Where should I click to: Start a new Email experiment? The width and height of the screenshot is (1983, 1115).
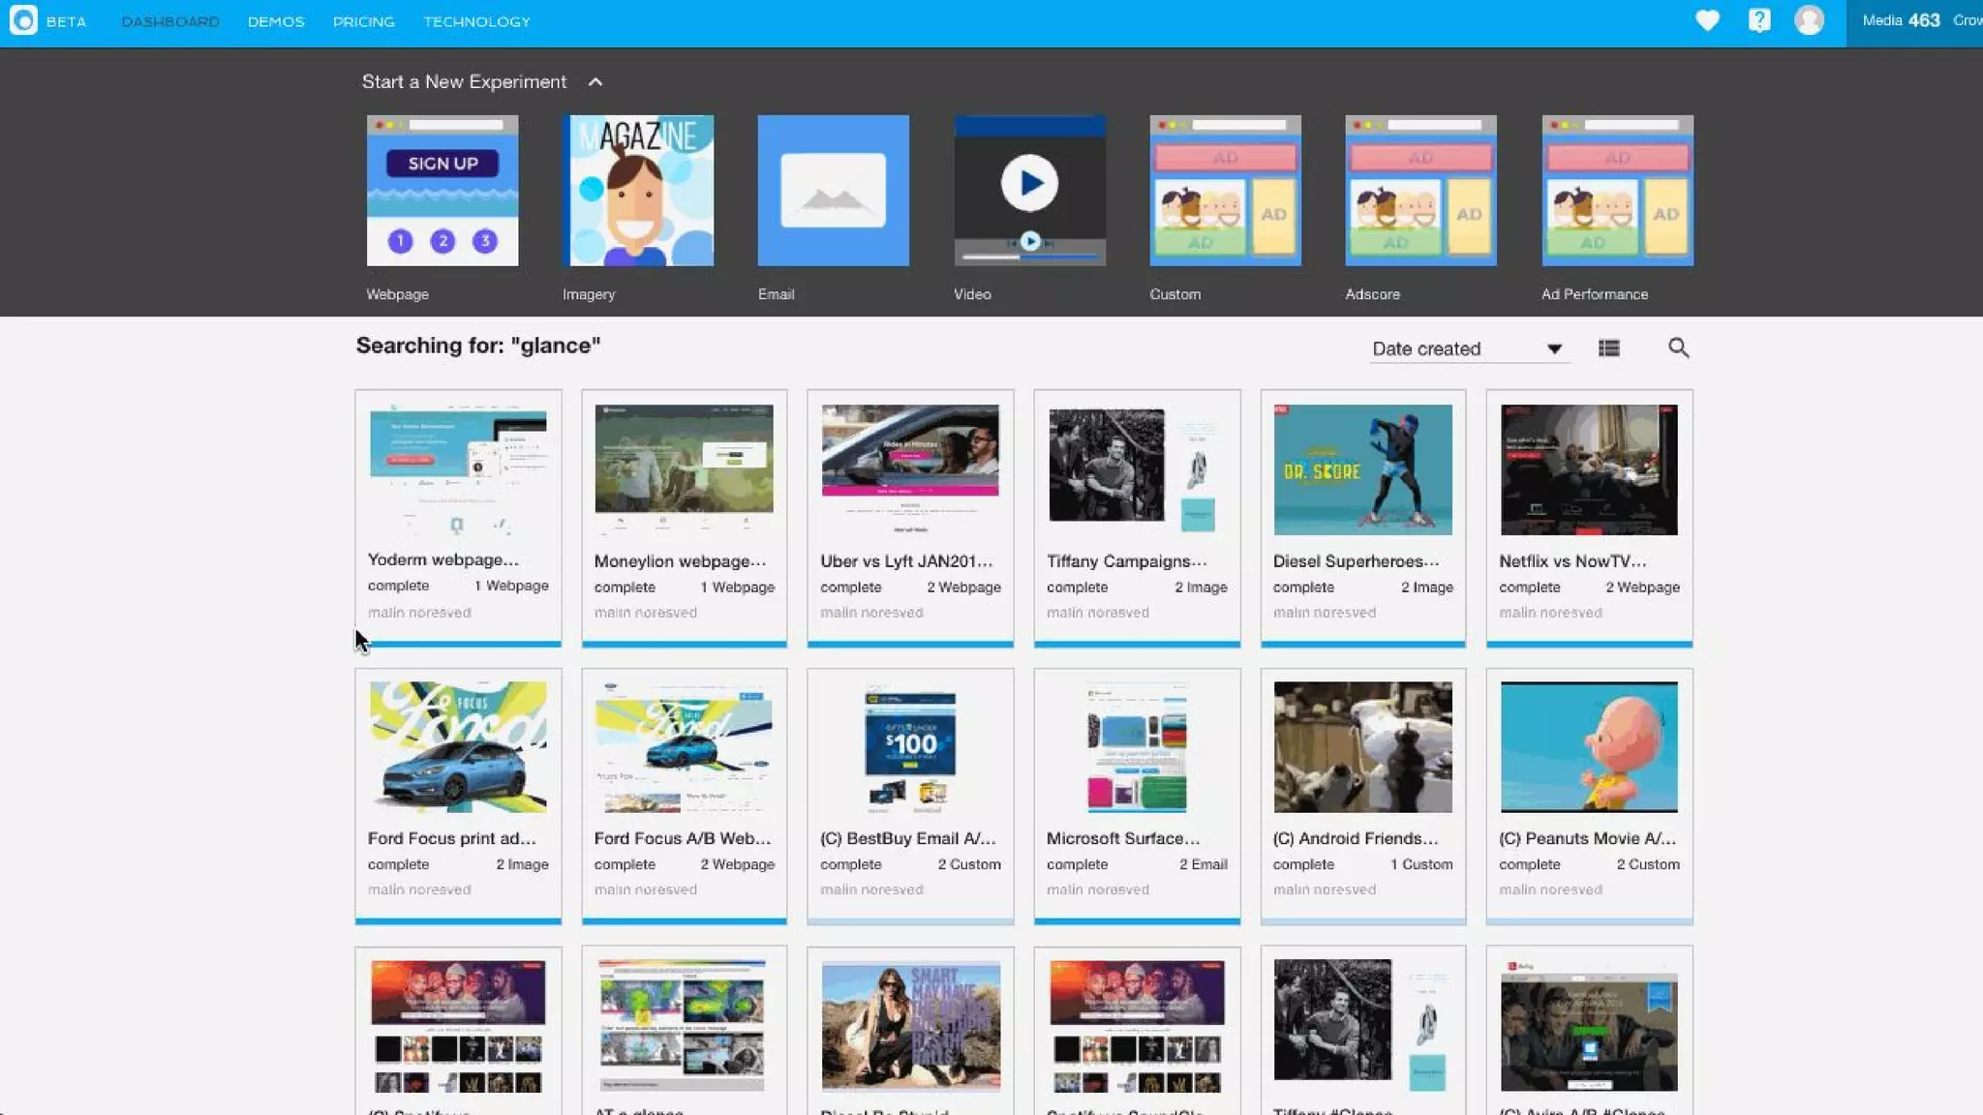click(x=834, y=191)
